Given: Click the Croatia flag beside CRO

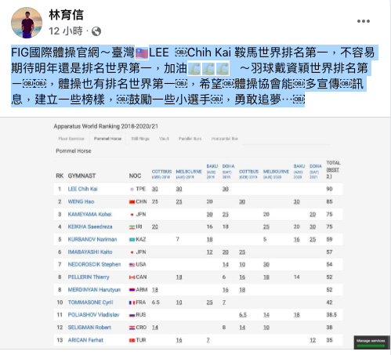Looking at the screenshot, I should 132,328.
